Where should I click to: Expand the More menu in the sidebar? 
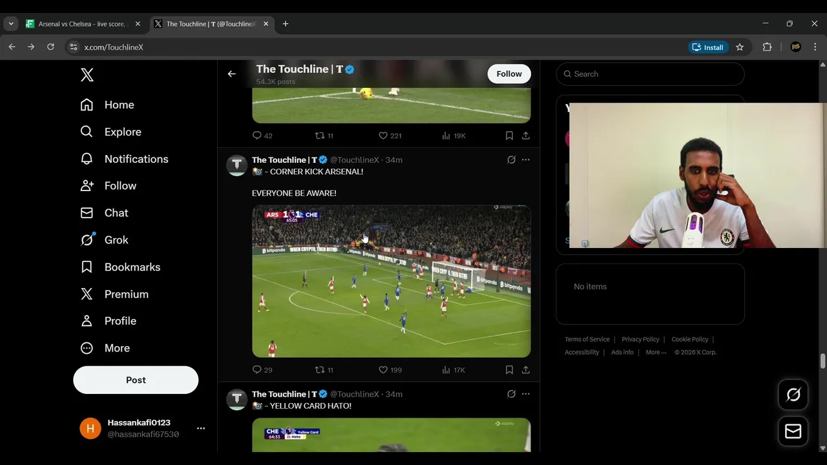(x=105, y=348)
